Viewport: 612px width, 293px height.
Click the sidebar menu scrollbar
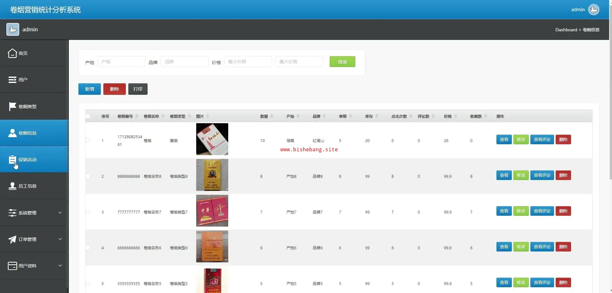pos(67,164)
